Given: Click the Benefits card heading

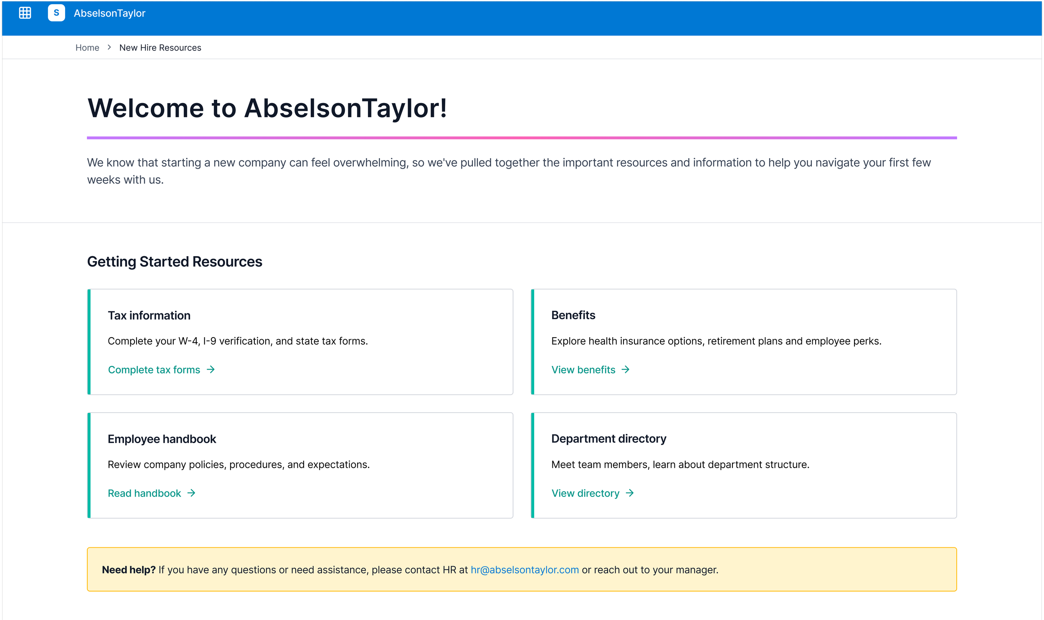Looking at the screenshot, I should click(x=573, y=315).
